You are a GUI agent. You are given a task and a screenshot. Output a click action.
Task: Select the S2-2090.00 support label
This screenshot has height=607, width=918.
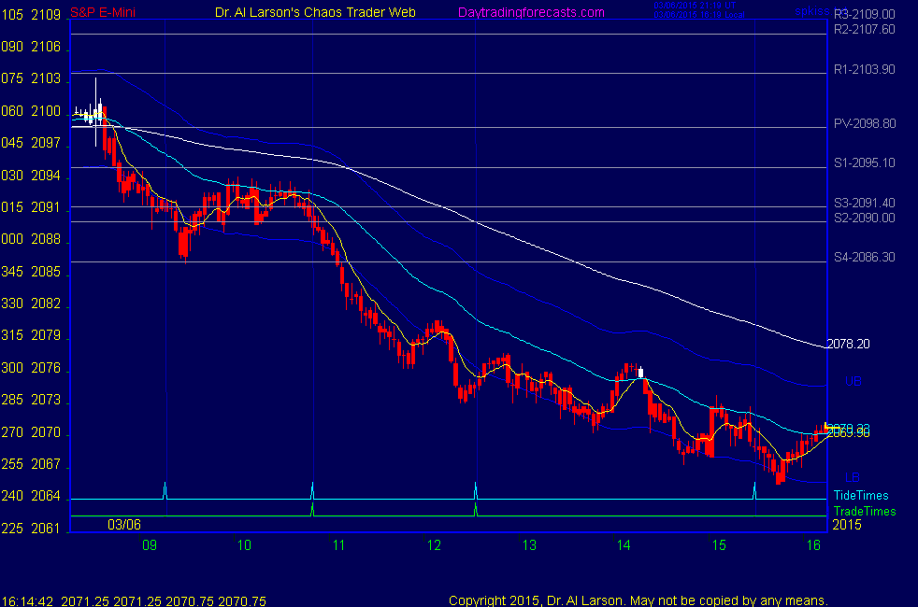point(864,218)
